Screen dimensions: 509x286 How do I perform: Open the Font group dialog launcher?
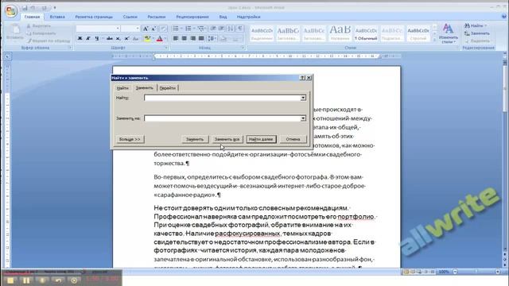(x=166, y=48)
